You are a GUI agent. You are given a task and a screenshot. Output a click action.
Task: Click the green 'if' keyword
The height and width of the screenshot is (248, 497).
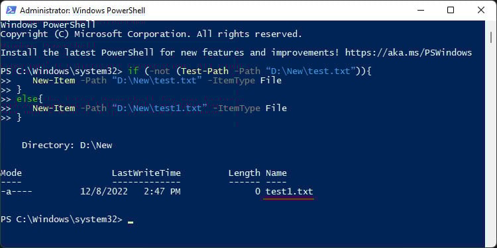(x=133, y=71)
